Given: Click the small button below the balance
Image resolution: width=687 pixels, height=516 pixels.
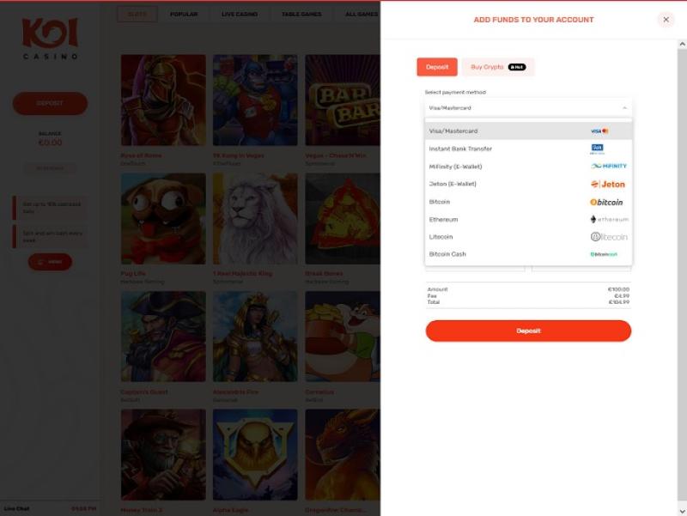Looking at the screenshot, I should 50,168.
